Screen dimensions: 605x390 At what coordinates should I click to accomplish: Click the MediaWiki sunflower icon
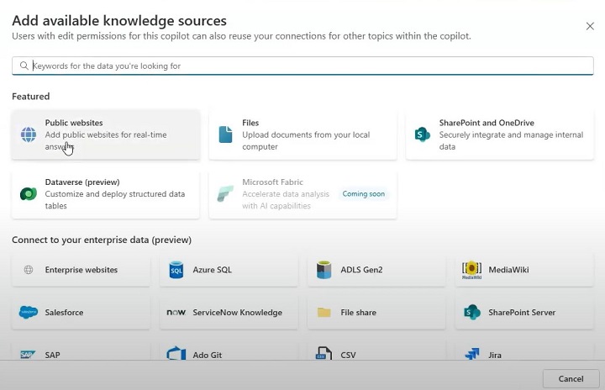click(x=471, y=270)
